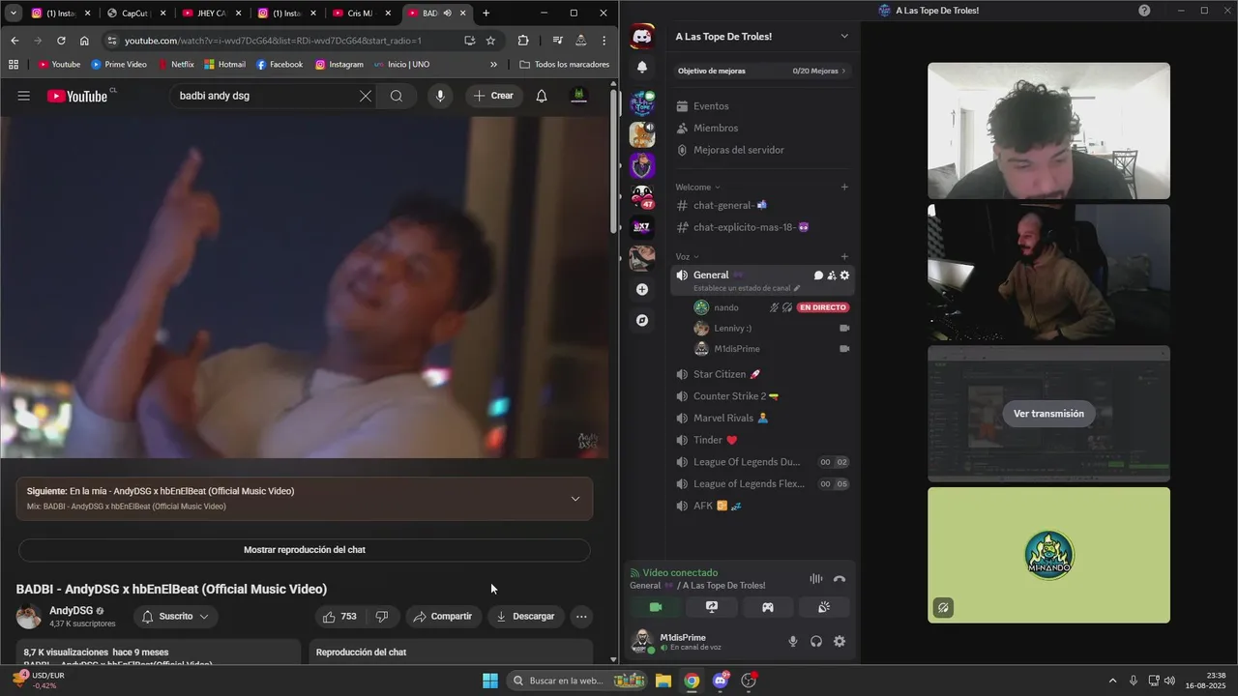Screen dimensions: 1238x696
Task: Expand the Siguiente mix playlist panel
Action: tap(575, 499)
